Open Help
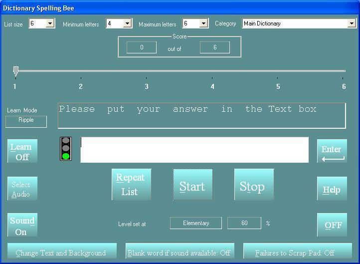 (x=332, y=189)
